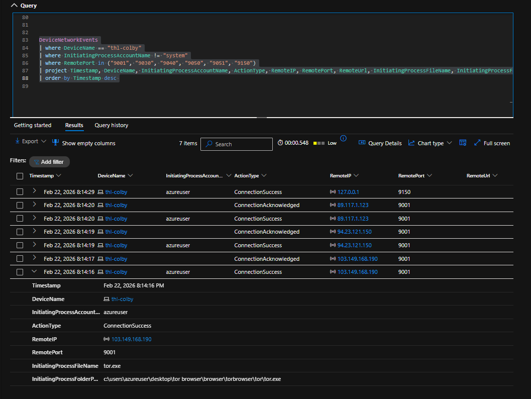Viewport: 531px width, 399px height.
Task: Collapse the Query section chevron
Action: (x=14, y=6)
